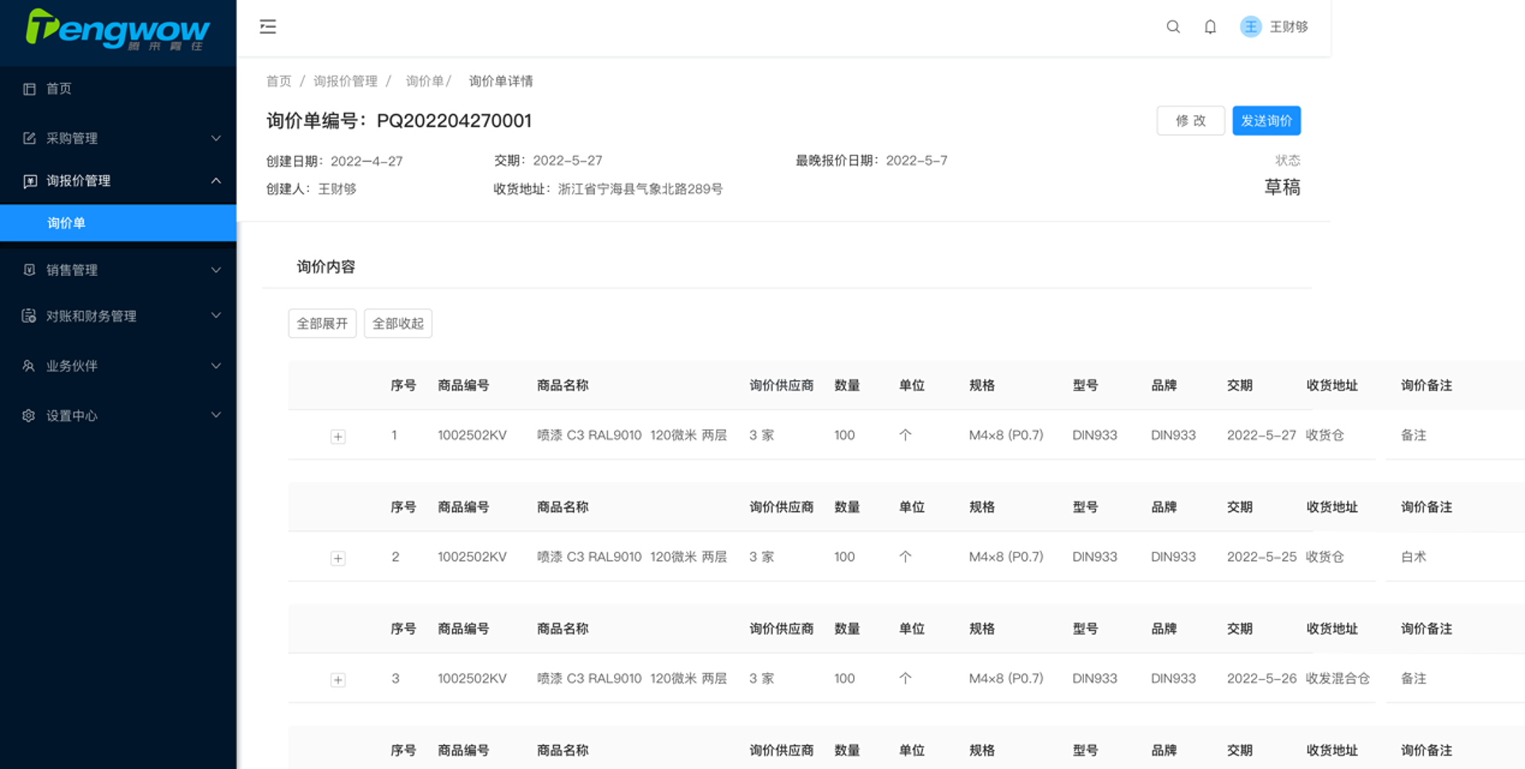Open the notifications bell icon
Screen dimensions: 1525x769
click(x=1210, y=27)
